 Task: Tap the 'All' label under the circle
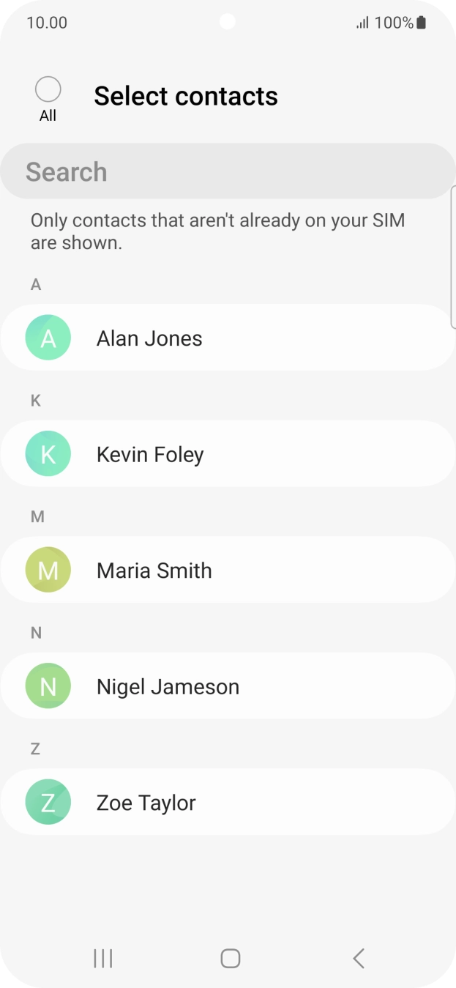(48, 116)
